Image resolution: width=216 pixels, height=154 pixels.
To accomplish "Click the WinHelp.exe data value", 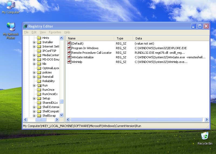I will coord(161,62).
